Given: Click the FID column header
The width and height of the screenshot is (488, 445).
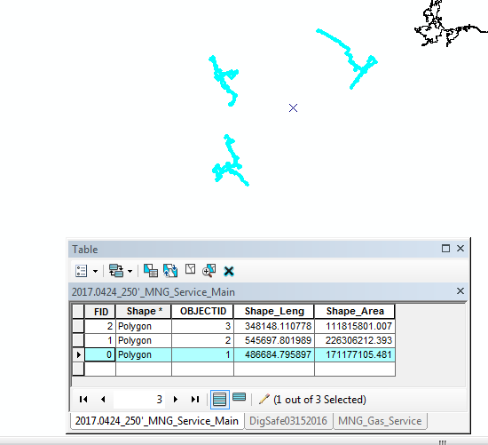Looking at the screenshot, I should 100,311.
